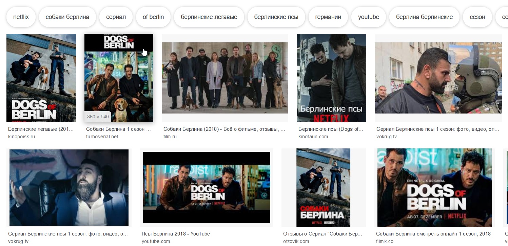Open the title under the riot officer photo

click(437, 129)
